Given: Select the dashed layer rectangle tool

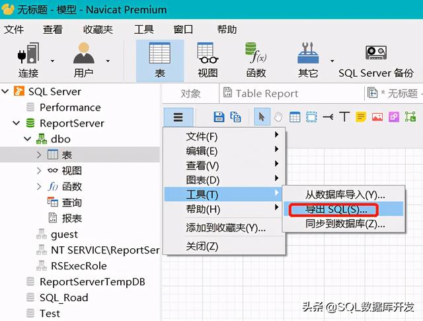Looking at the screenshot, I should pos(311,117).
